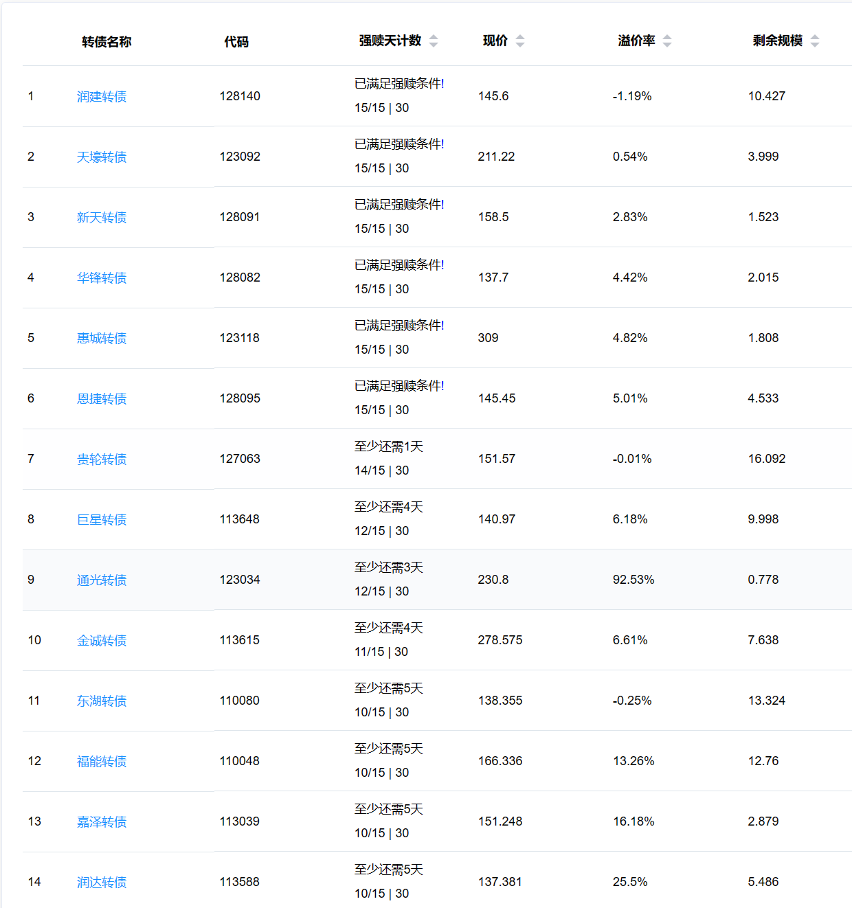Click on 福能转债 link

[102, 762]
